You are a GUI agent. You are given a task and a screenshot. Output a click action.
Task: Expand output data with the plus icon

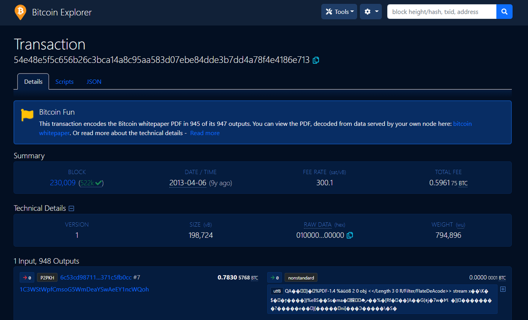(x=503, y=290)
